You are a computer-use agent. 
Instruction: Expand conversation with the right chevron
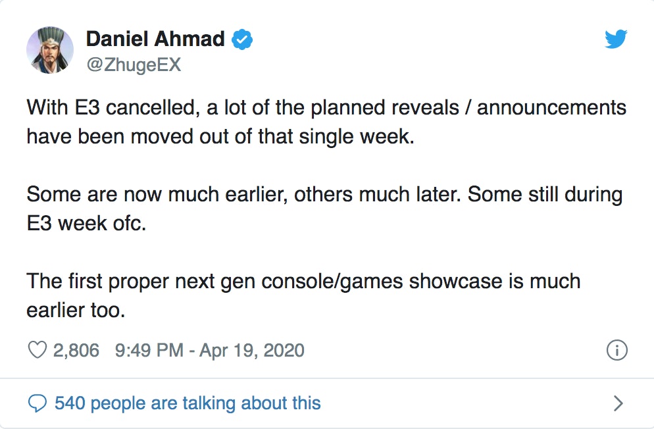(618, 403)
